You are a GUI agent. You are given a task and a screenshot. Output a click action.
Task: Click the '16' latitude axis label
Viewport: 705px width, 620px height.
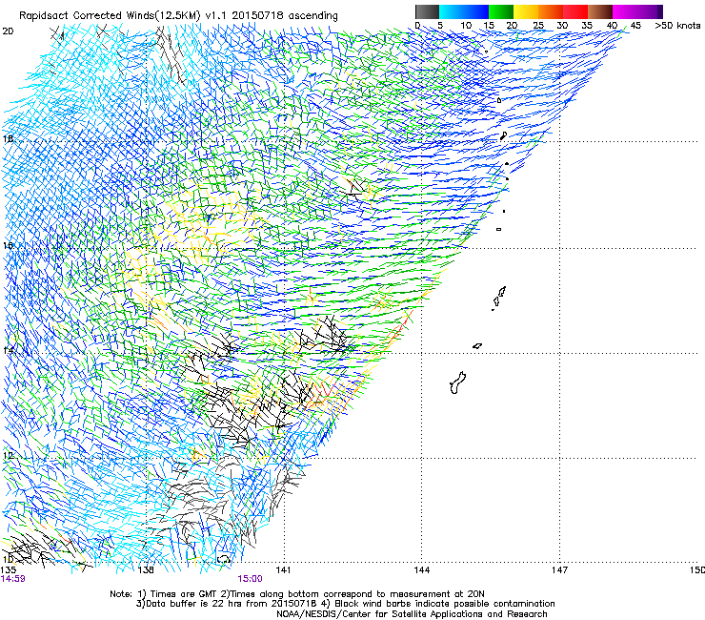click(8, 246)
